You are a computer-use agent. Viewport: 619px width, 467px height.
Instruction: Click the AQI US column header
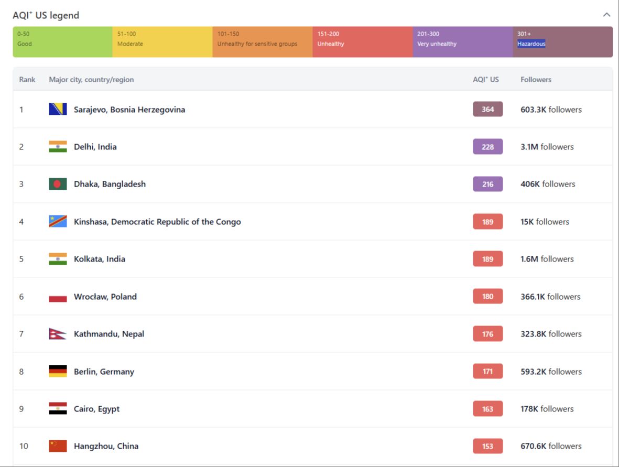click(485, 80)
